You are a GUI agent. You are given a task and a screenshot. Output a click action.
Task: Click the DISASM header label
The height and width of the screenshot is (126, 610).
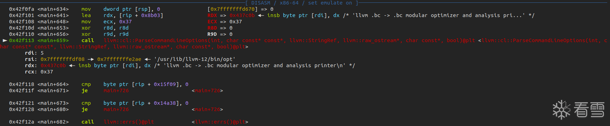pos(261,3)
